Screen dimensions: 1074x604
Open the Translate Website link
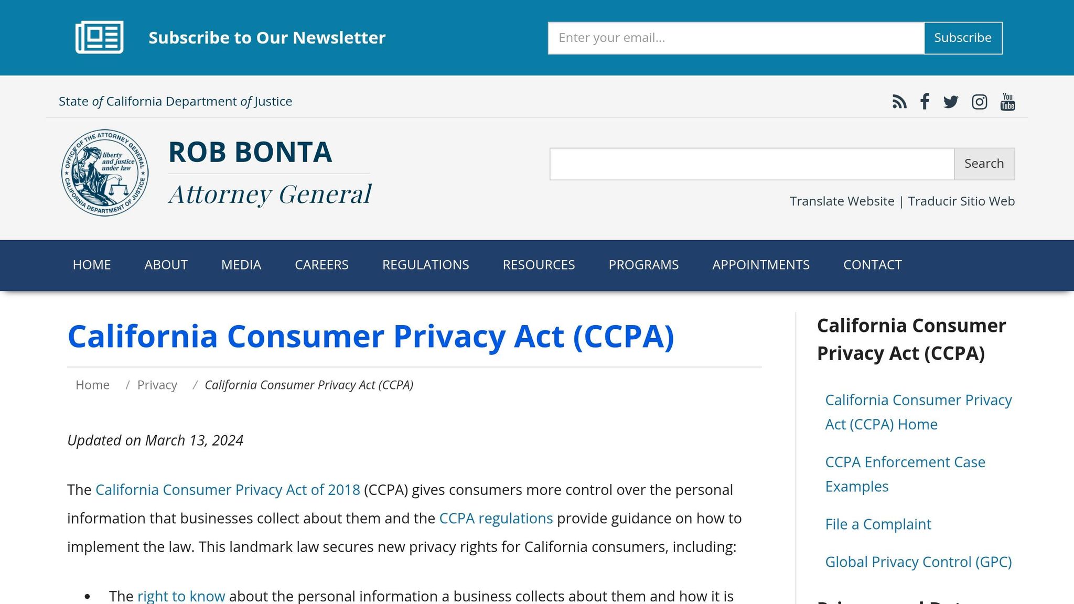(x=842, y=201)
